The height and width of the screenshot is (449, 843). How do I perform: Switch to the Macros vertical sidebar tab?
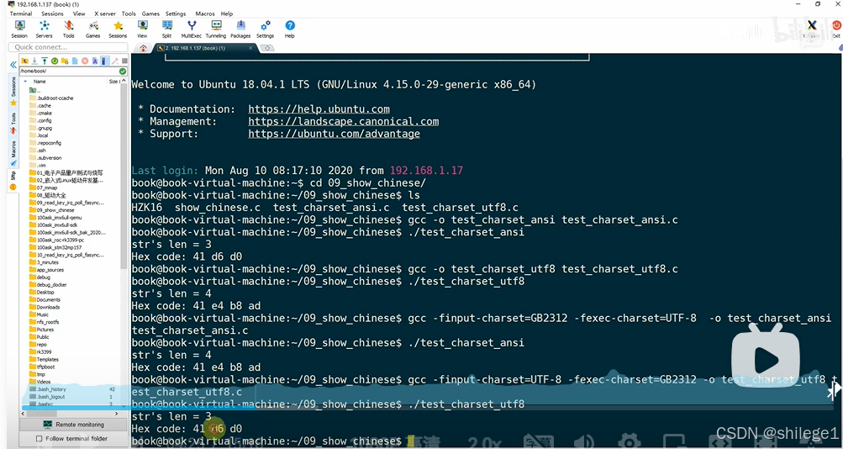(x=13, y=153)
